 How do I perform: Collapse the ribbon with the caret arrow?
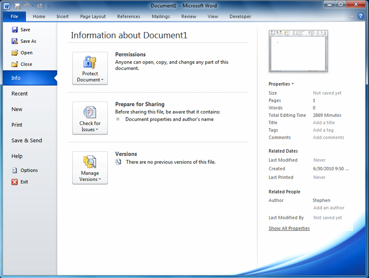point(352,16)
